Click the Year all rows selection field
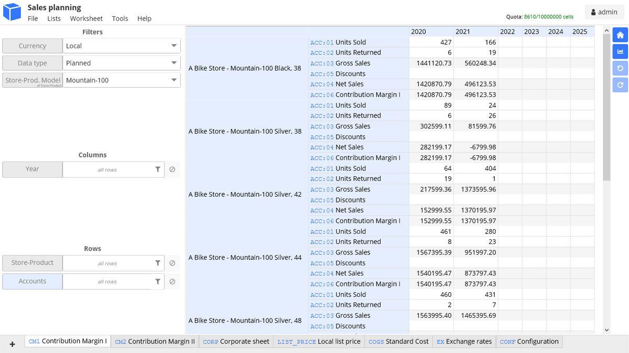 (x=107, y=169)
